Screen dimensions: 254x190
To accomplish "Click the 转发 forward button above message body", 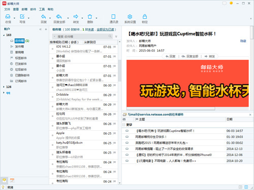I will point(210,56).
